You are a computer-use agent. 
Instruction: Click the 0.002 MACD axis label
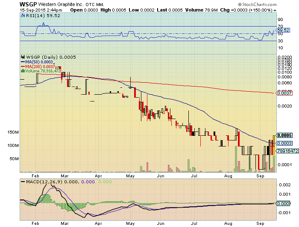[x=285, y=185]
